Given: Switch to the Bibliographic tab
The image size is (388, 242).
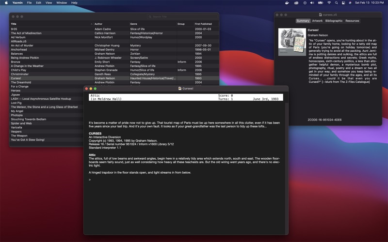Looking at the screenshot, I should pos(334,21).
